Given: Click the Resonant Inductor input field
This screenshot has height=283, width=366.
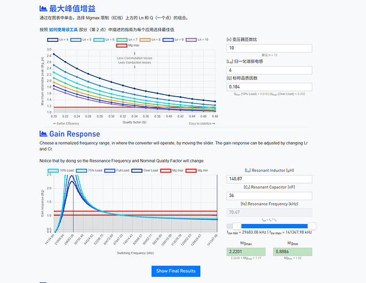Looking at the screenshot, I should (268, 179).
